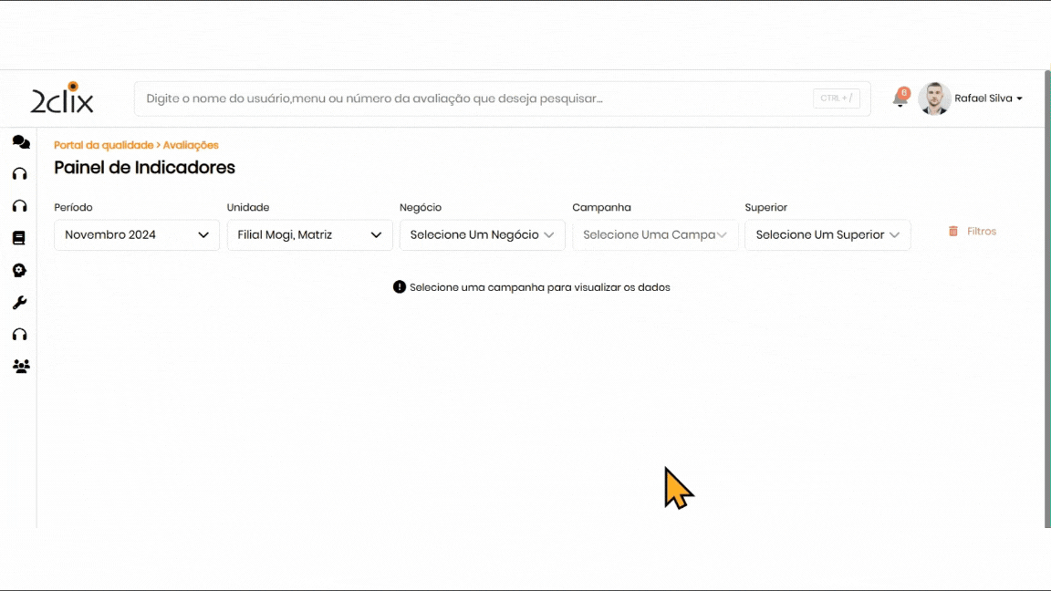Image resolution: width=1051 pixels, height=591 pixels.
Task: Open the notifications bell
Action: click(900, 99)
